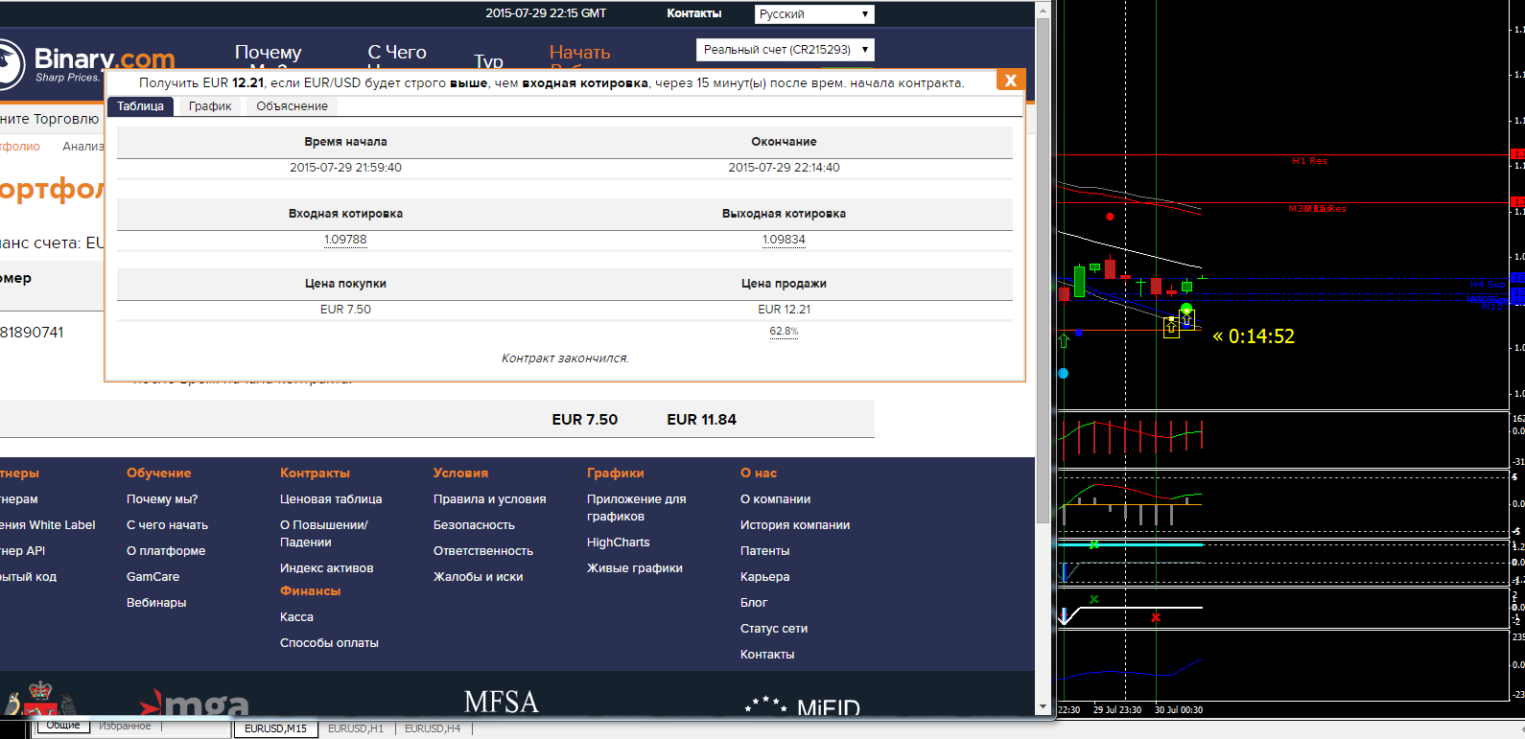Click the green up-arrow signal on the chart
This screenshot has height=739, width=1525.
click(x=1063, y=341)
